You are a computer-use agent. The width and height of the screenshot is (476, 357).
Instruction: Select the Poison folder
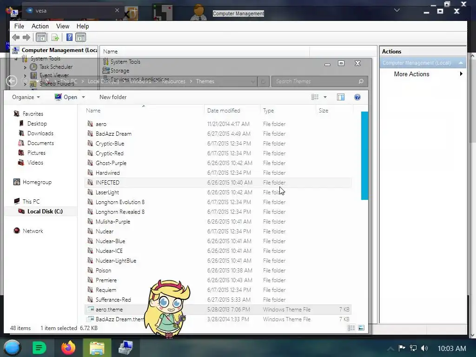coord(103,270)
